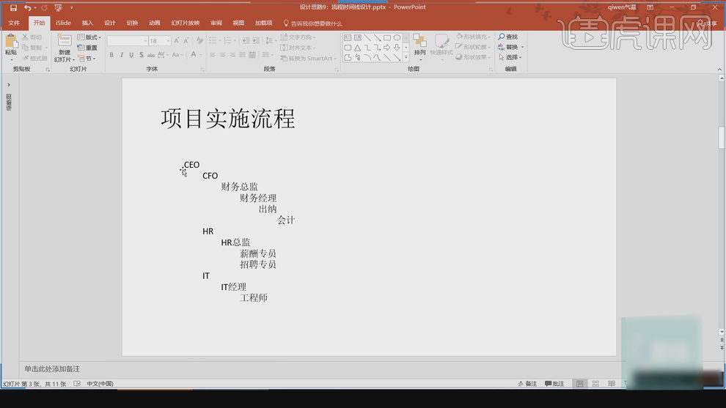Click the Tell Me (告诉我你想要做什么) search box
Screen dimensions: 726x408
click(x=312, y=23)
